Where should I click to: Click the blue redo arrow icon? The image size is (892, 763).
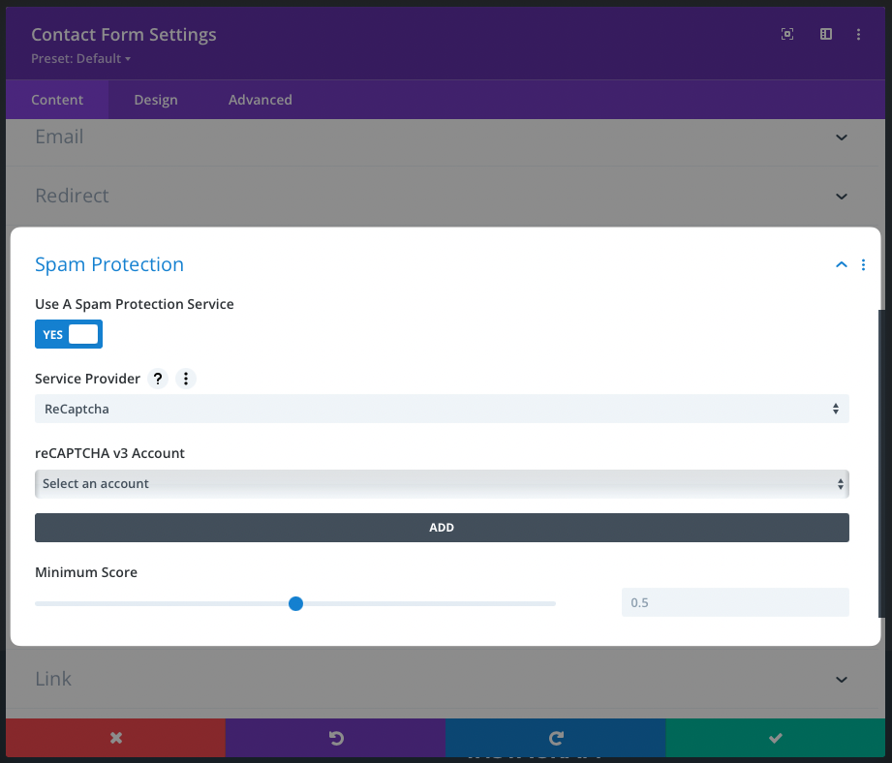(555, 738)
